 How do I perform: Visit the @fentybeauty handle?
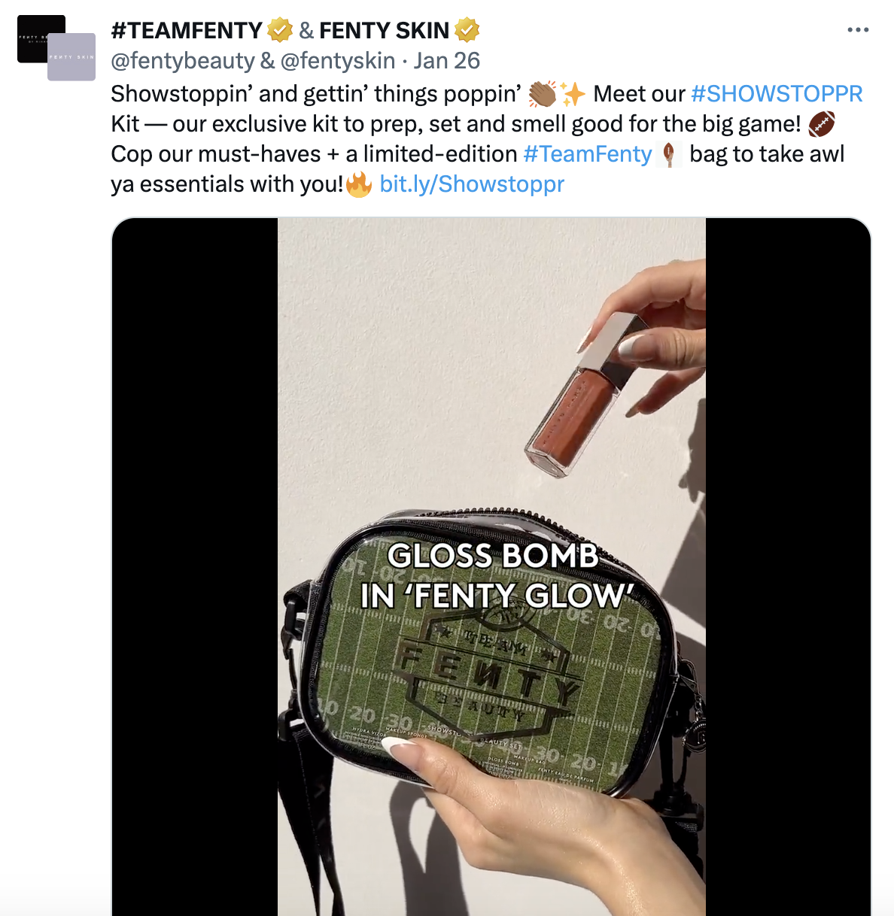183,61
